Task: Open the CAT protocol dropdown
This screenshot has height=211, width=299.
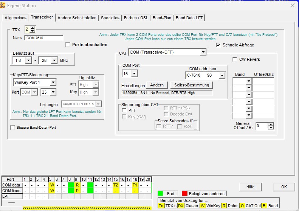Action: (203, 52)
